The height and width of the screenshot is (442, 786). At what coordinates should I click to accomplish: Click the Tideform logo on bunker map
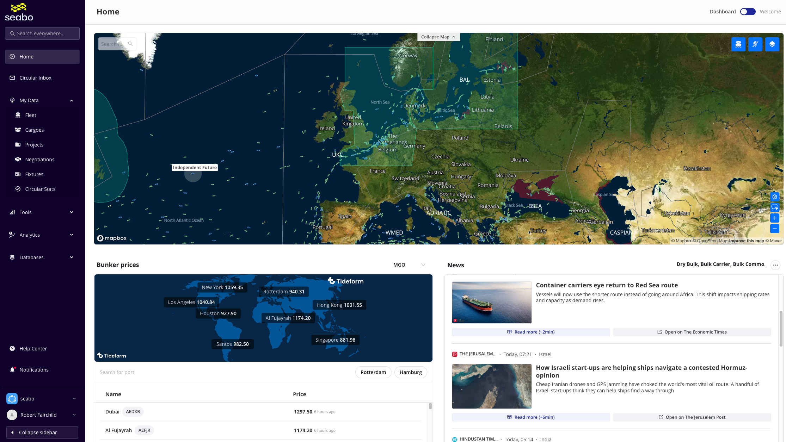(346, 281)
